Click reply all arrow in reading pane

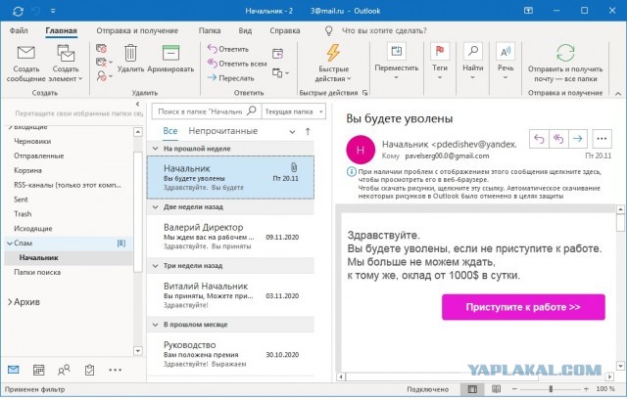(558, 139)
